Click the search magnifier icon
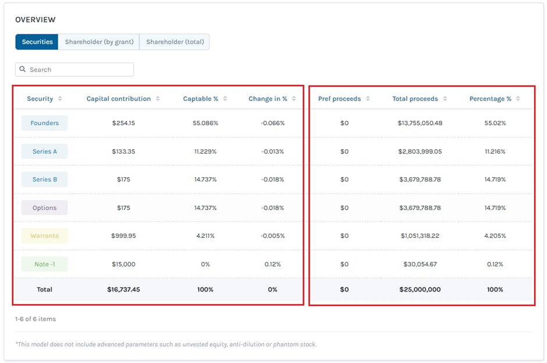 pyautogui.click(x=23, y=69)
